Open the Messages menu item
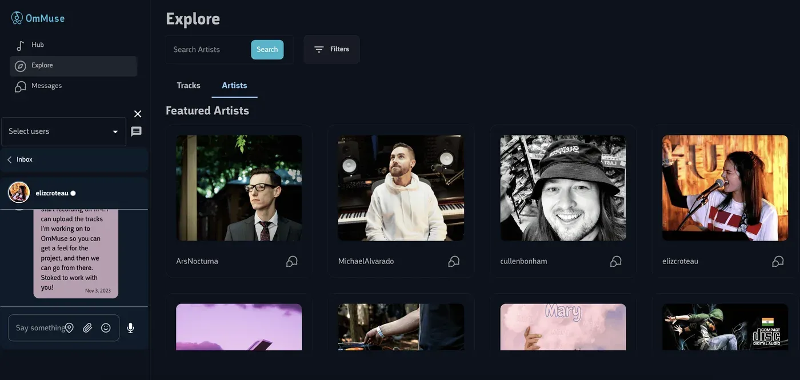The image size is (800, 380). (74, 86)
